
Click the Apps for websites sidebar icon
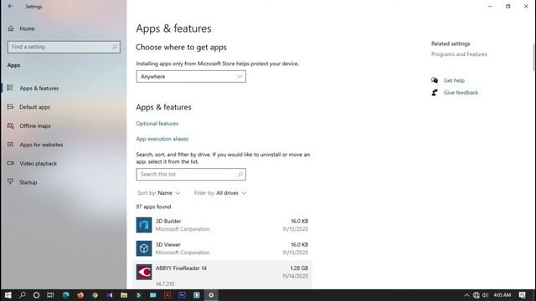pos(11,145)
